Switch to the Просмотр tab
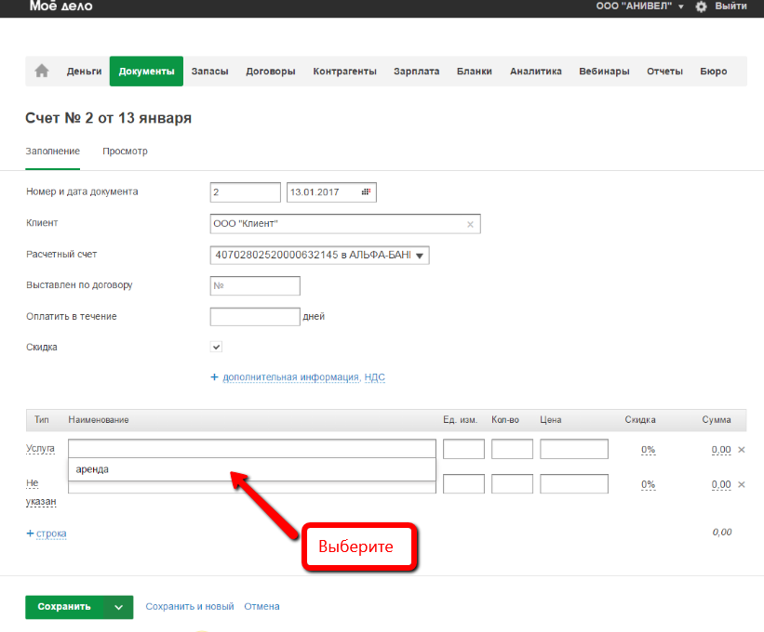 point(125,151)
